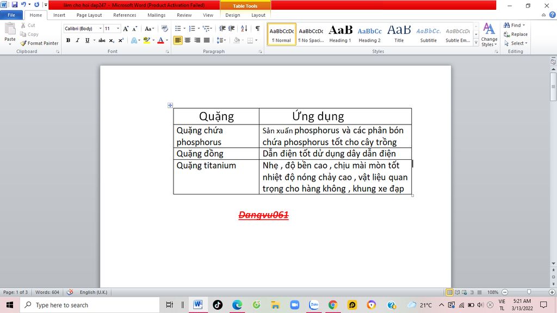557x313 pixels.
Task: Open Zalo from the taskbar
Action: click(314, 305)
